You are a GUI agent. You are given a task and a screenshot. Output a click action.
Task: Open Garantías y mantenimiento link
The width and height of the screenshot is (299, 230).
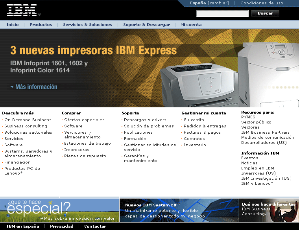click(141, 158)
